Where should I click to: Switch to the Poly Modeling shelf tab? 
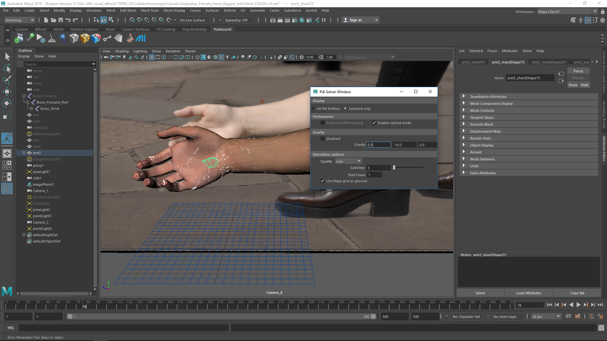click(x=194, y=29)
